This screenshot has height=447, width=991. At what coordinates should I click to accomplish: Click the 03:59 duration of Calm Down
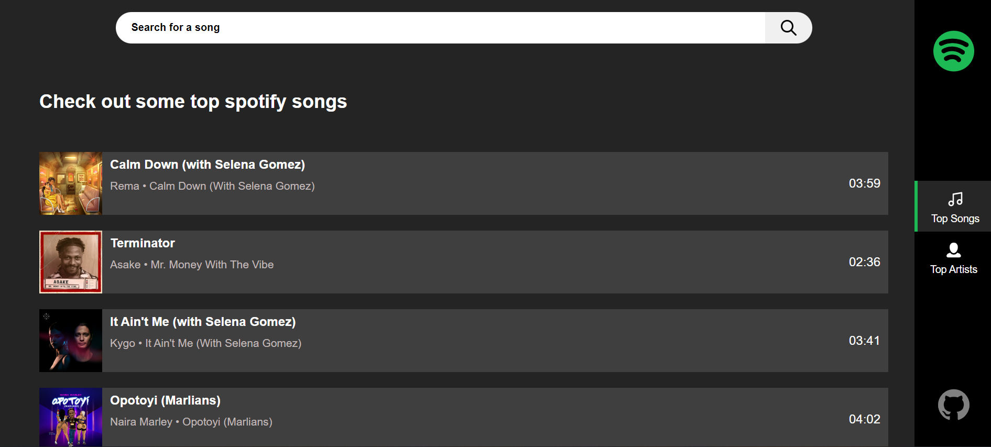click(x=864, y=183)
